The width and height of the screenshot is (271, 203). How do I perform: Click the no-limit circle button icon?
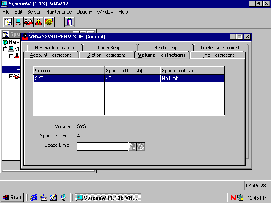(x=141, y=146)
